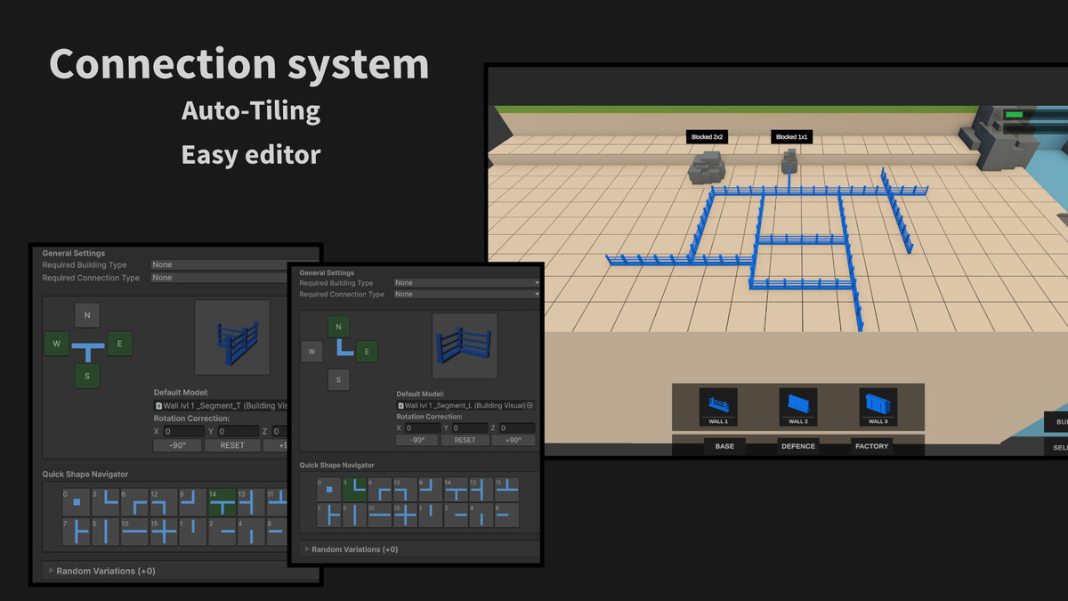The image size is (1068, 601).
Task: Open the Default Model object picker
Action: coord(529,406)
